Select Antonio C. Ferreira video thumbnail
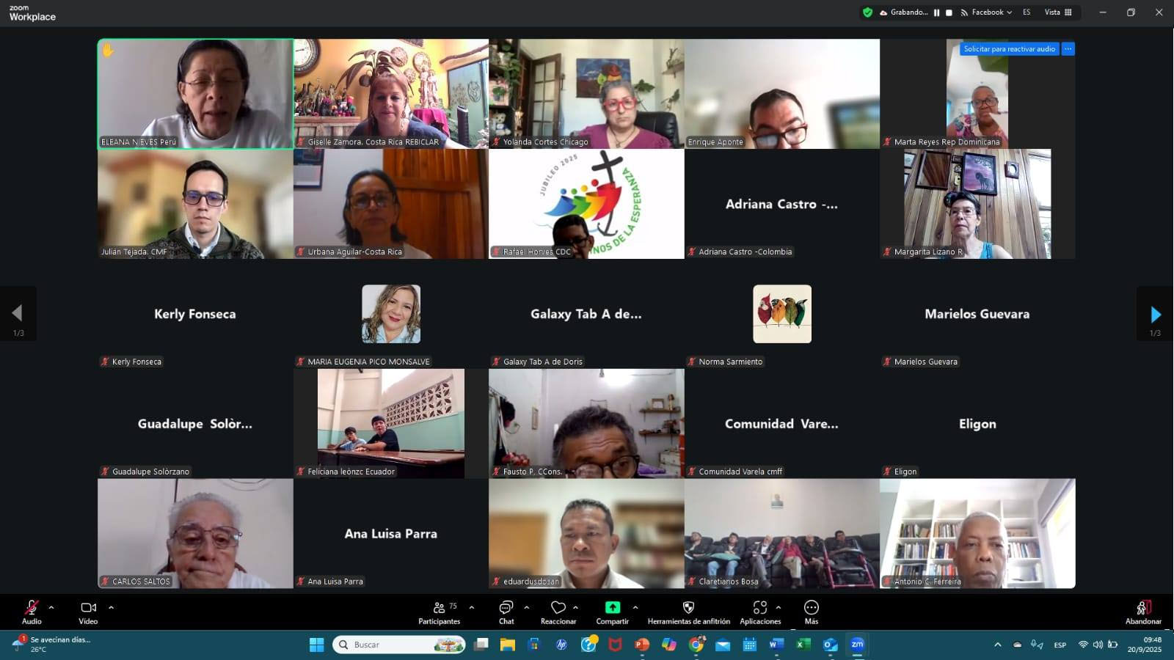The width and height of the screenshot is (1174, 660). 977,533
